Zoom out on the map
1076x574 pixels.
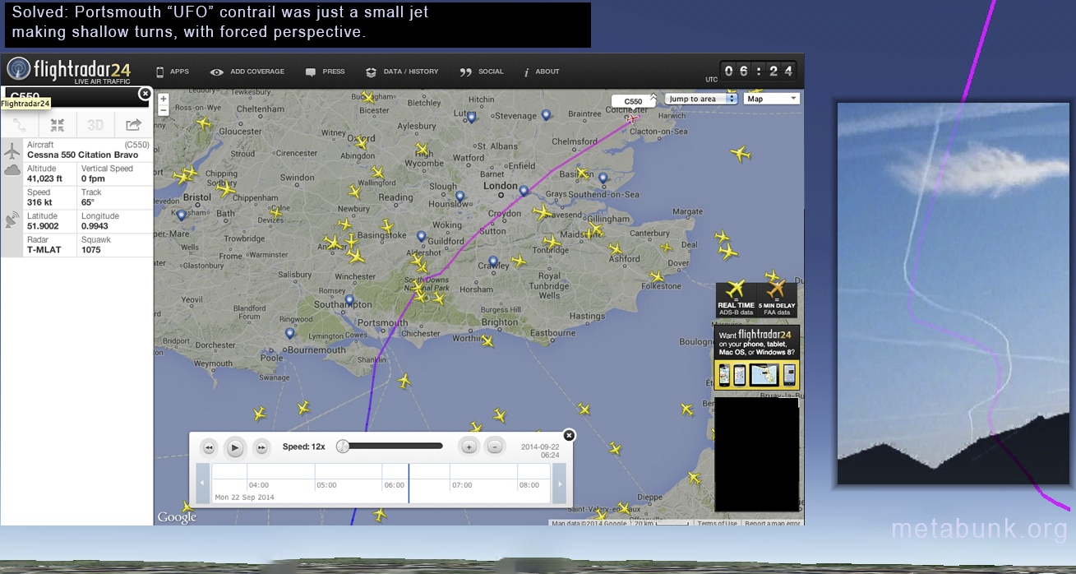(x=163, y=110)
